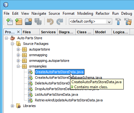Expand the ormmapping package
The width and height of the screenshot is (134, 113).
18,55
